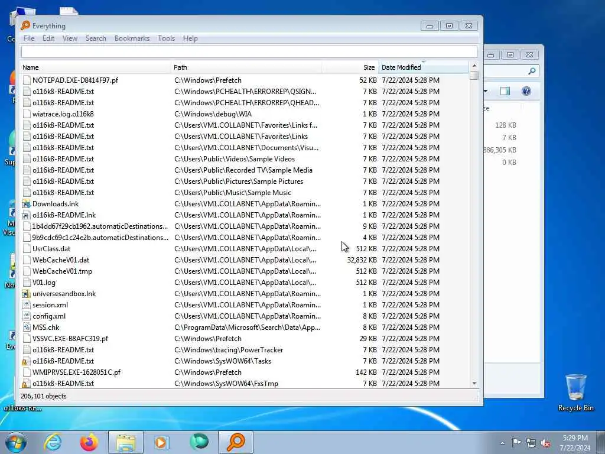The image size is (605, 454).
Task: Select the session.xml file icon
Action: click(x=26, y=304)
